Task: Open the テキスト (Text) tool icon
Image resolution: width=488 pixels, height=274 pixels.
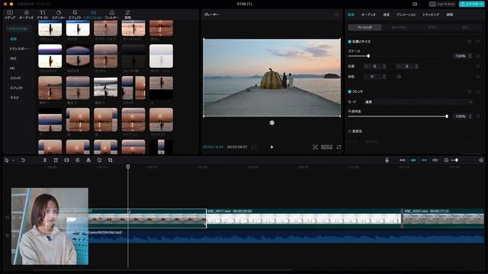Action: point(43,14)
